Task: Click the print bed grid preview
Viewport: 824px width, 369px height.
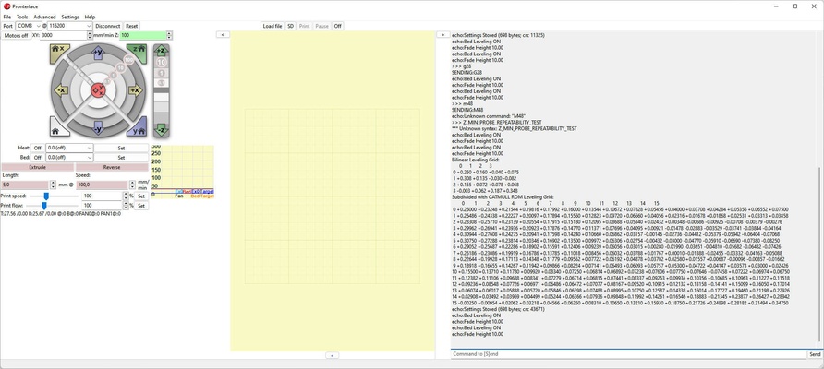Action: [333, 196]
